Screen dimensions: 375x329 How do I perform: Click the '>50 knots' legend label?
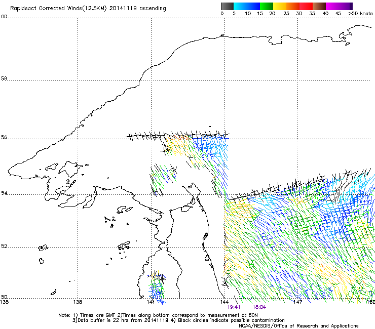[360, 14]
